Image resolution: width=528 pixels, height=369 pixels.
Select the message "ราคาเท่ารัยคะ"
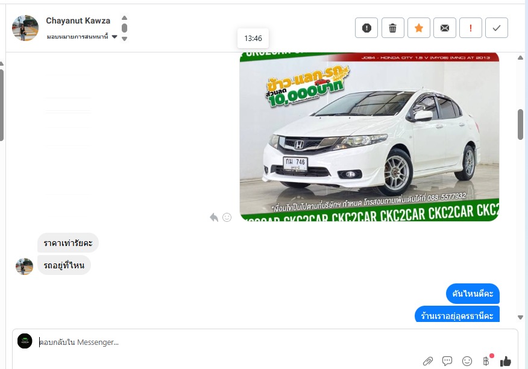click(68, 243)
